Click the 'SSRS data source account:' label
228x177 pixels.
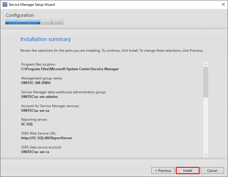coord(41,147)
